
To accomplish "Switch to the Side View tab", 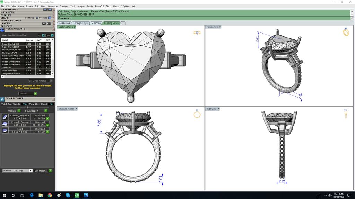I will pyautogui.click(x=96, y=23).
